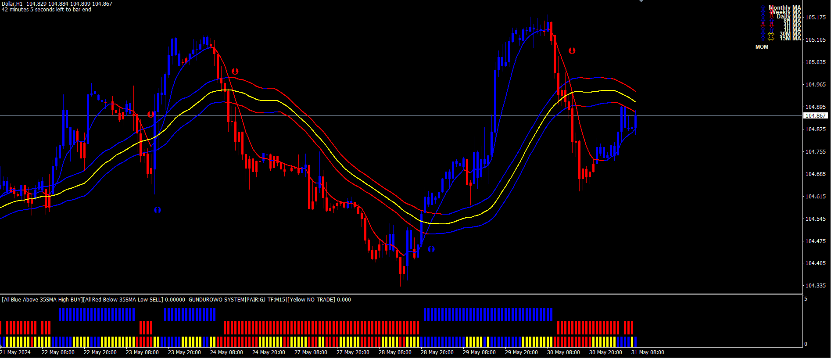
Task: Click the 104.895 price level on the scale
Action: (815, 107)
